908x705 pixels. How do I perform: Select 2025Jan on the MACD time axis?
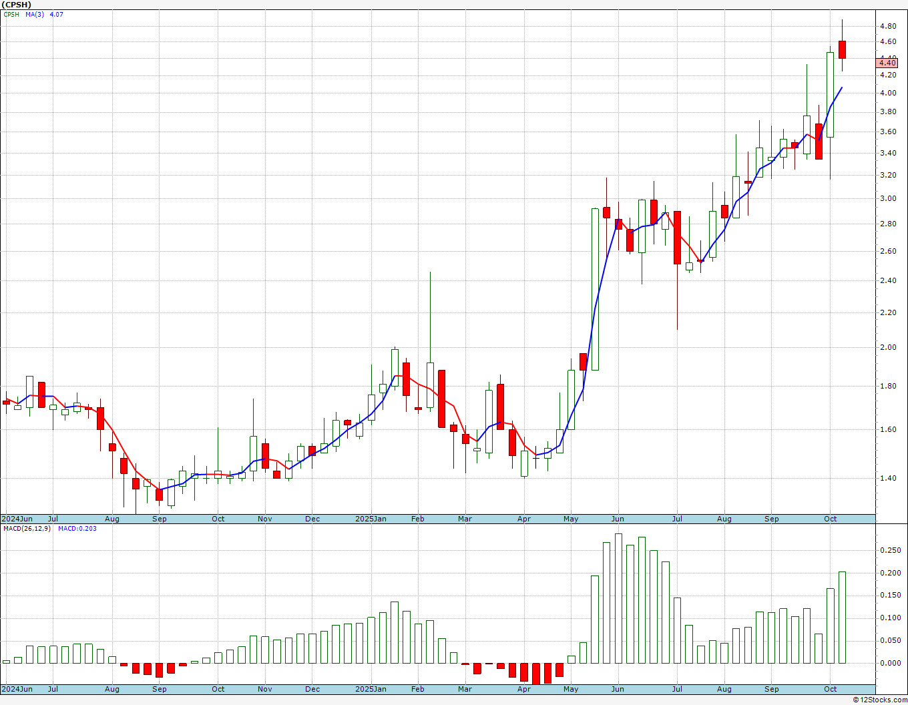(371, 689)
